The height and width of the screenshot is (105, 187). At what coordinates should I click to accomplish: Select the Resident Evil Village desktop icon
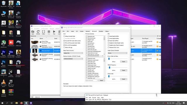pos(18,24)
